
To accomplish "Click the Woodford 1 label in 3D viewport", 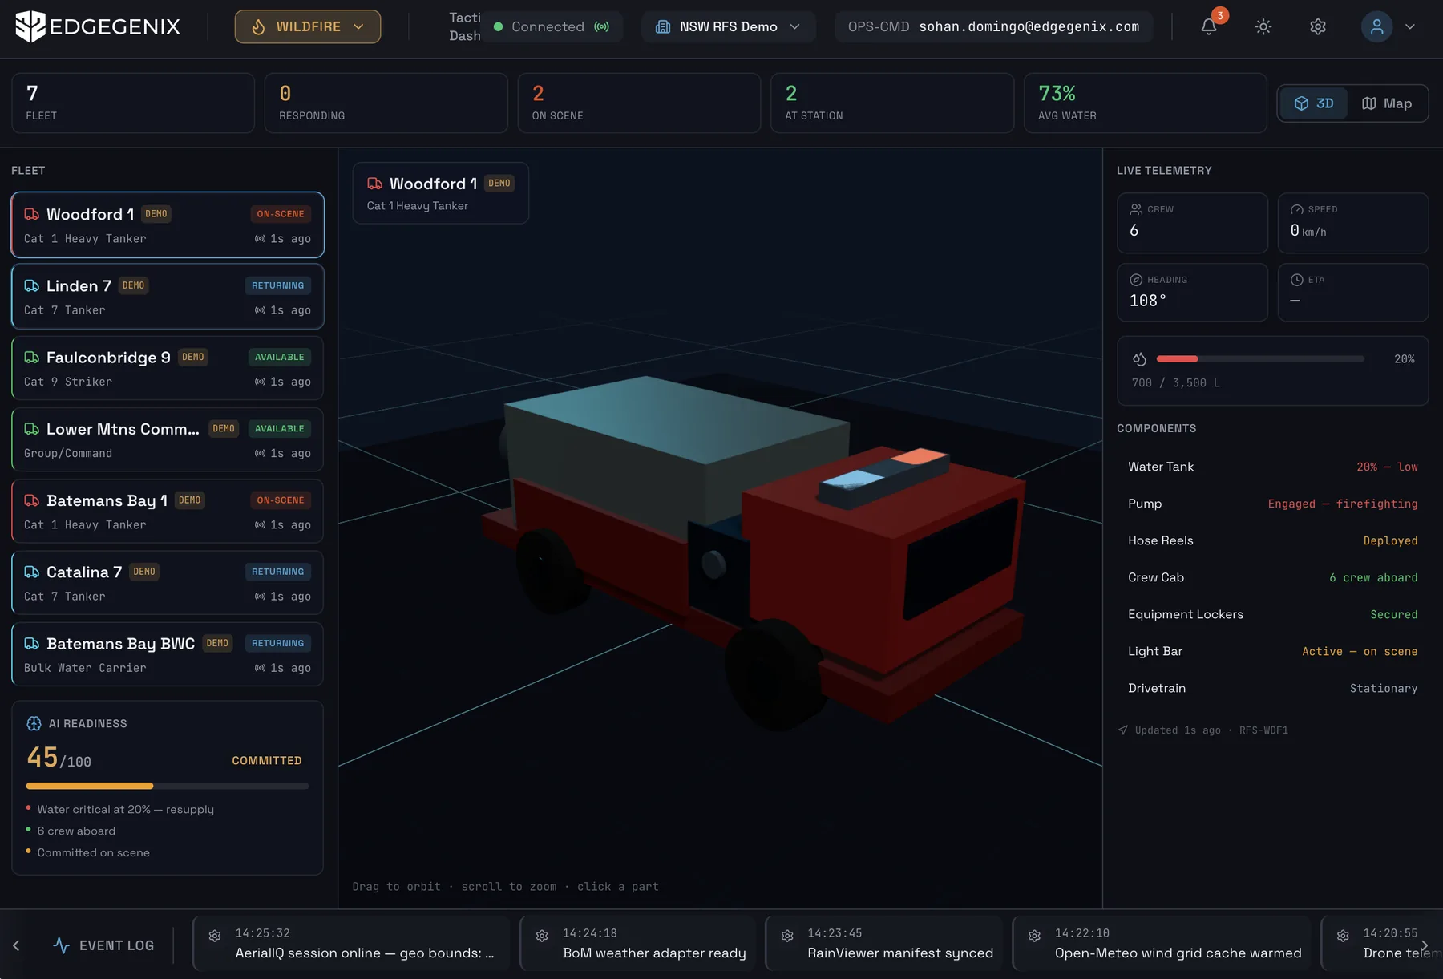I will click(440, 193).
